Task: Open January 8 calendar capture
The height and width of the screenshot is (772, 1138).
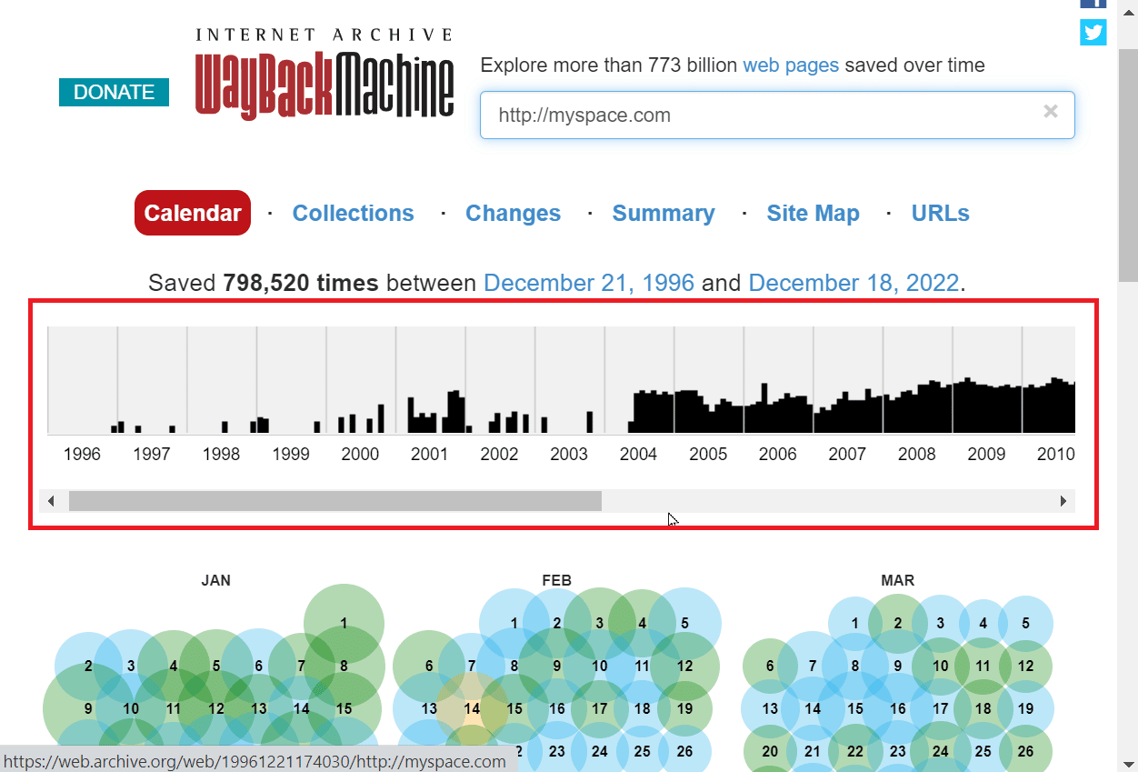Action: click(x=344, y=667)
